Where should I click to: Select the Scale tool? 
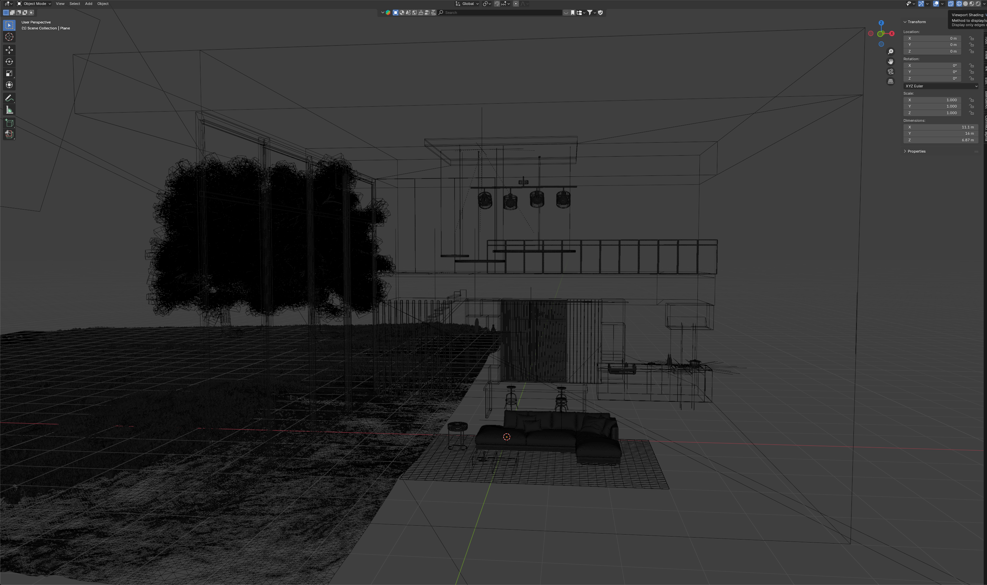click(9, 73)
